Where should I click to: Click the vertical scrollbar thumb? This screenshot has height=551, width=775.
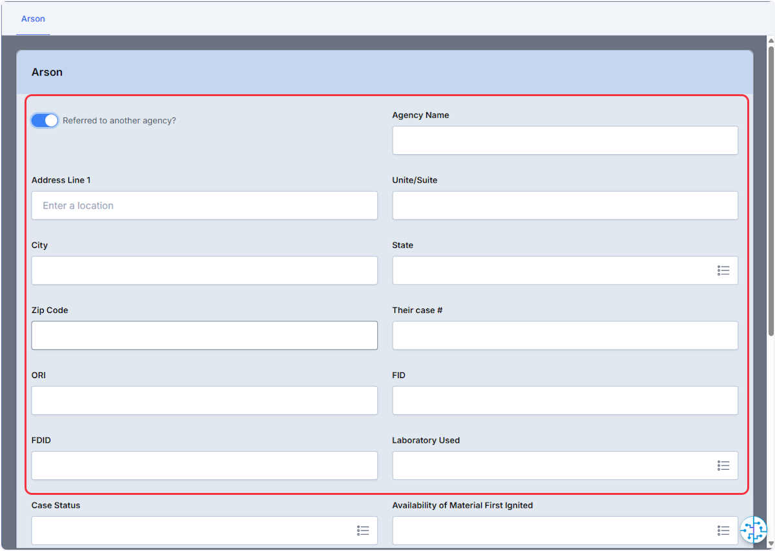pos(770,190)
